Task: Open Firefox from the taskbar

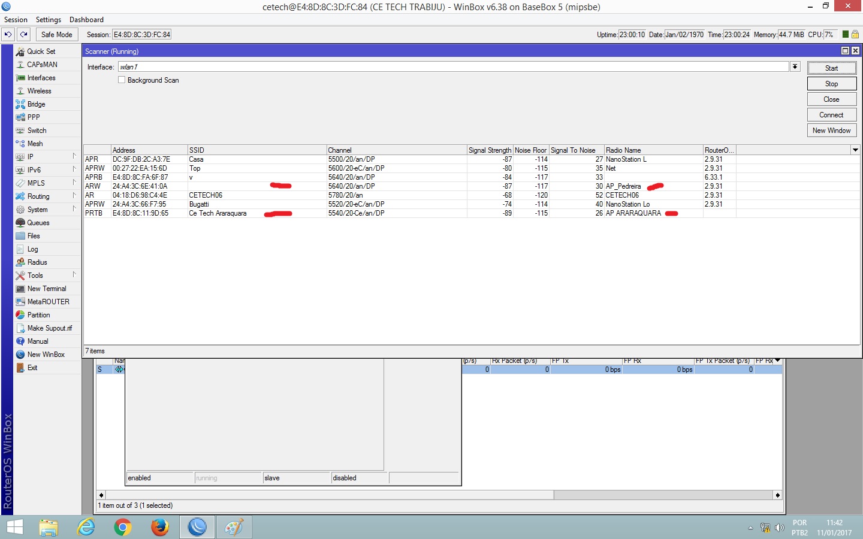Action: tap(159, 527)
